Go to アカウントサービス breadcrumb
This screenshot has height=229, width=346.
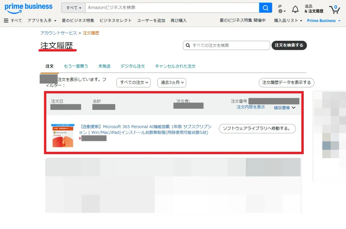click(x=58, y=33)
